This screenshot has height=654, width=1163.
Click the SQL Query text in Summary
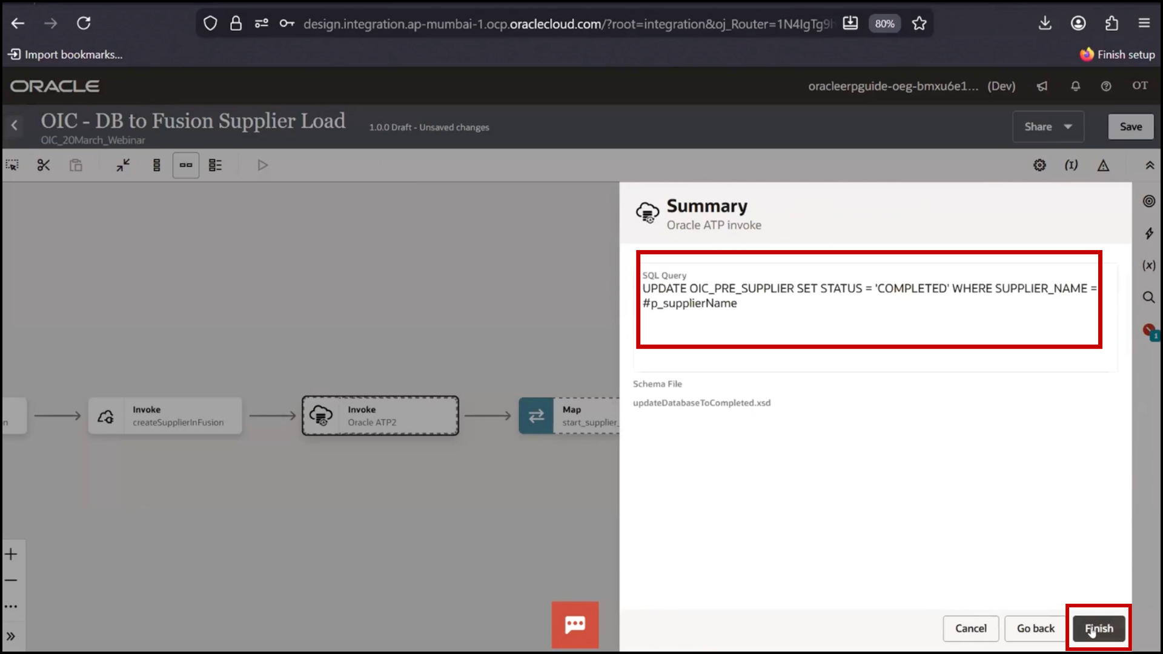pos(869,296)
